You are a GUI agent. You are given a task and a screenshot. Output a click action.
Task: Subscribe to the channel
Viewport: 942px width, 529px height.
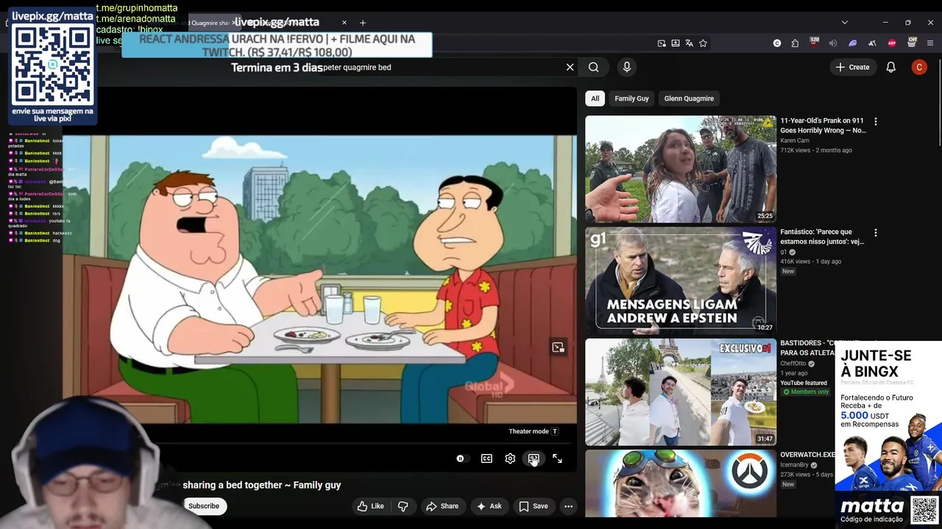204,506
